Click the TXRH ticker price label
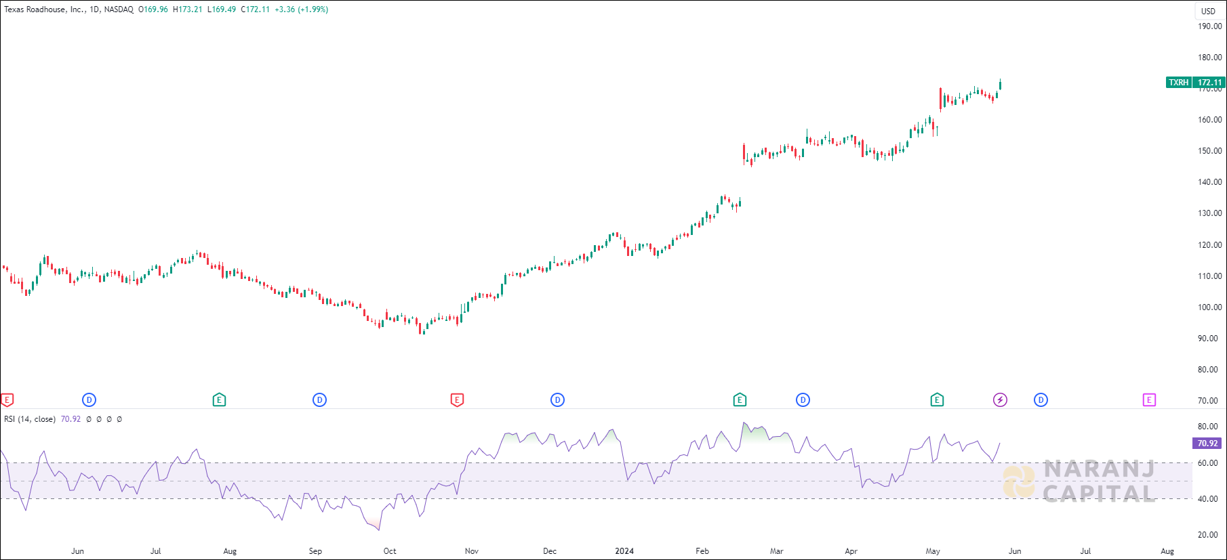This screenshot has height=560, width=1227. [x=1179, y=83]
